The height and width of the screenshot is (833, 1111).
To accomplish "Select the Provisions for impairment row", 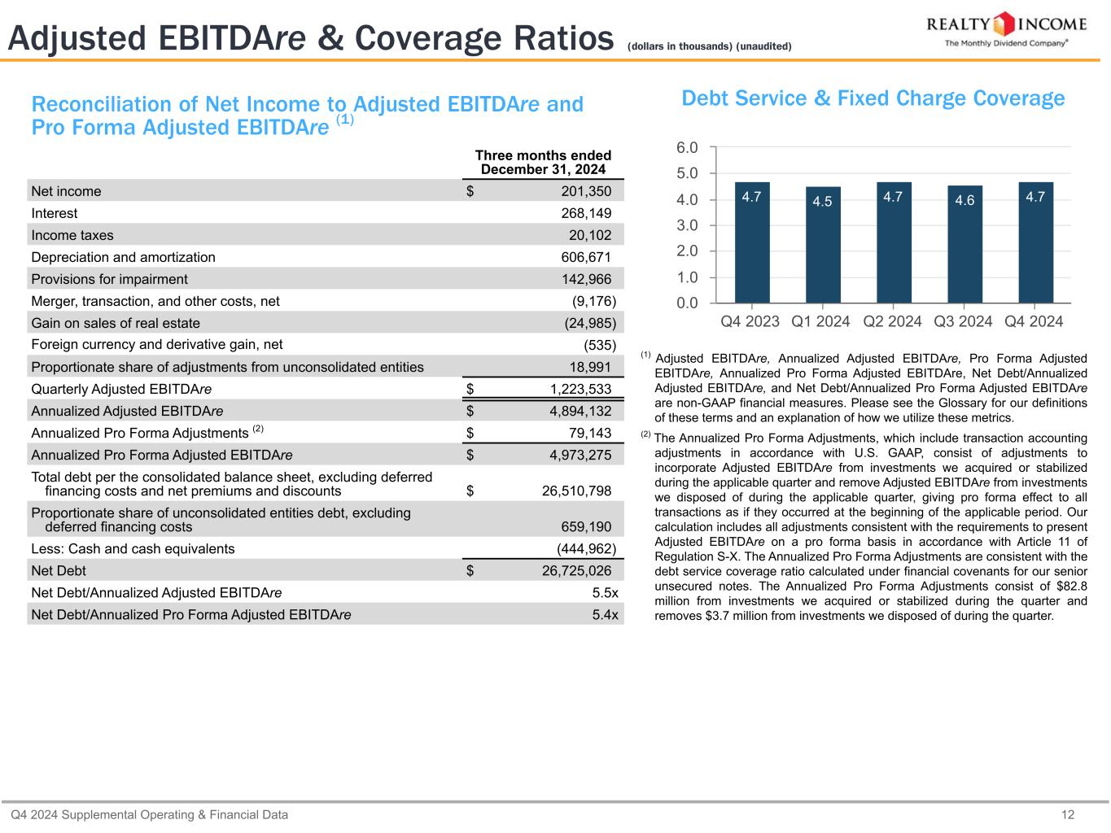I will tap(326, 279).
